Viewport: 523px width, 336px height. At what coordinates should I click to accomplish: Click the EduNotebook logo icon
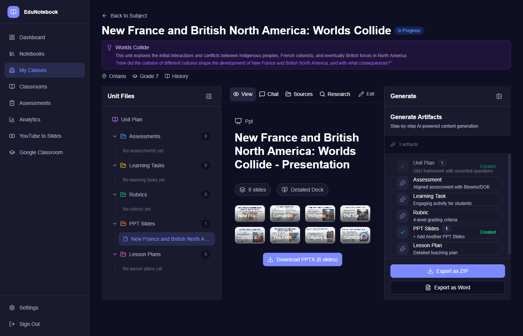(13, 12)
